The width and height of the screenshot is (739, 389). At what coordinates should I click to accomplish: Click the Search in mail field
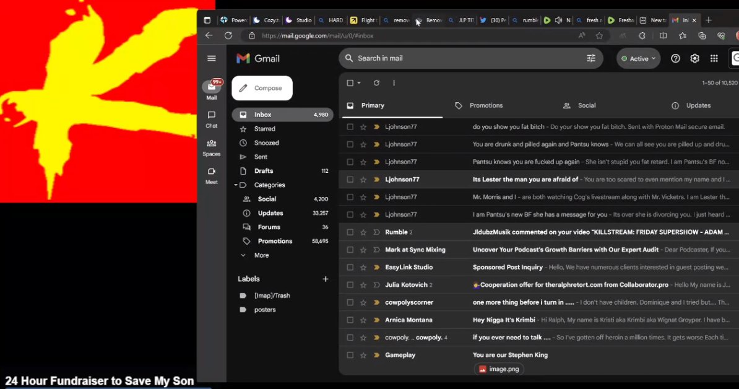pyautogui.click(x=470, y=58)
